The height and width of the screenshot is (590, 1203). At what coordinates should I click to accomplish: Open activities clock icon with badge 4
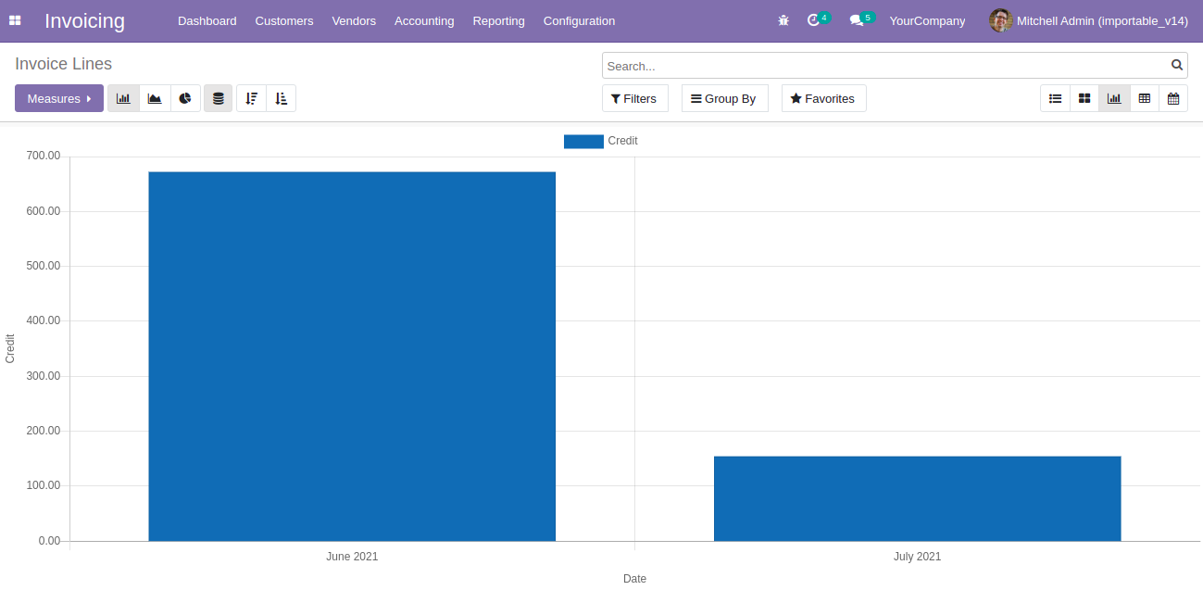point(818,19)
